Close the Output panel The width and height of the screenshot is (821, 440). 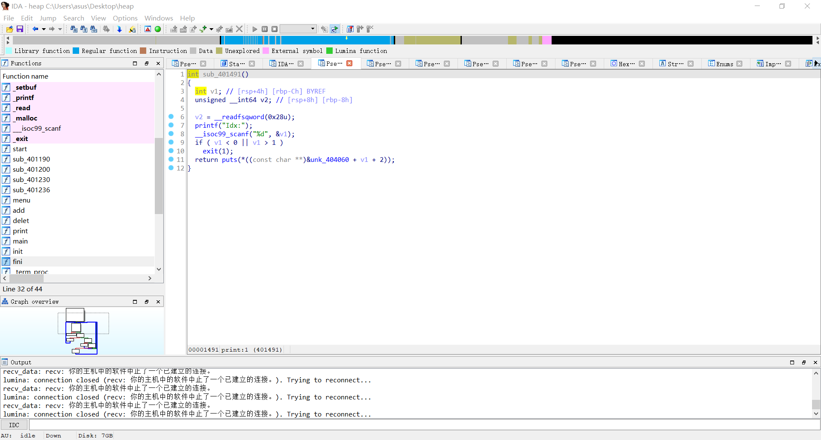pyautogui.click(x=815, y=362)
